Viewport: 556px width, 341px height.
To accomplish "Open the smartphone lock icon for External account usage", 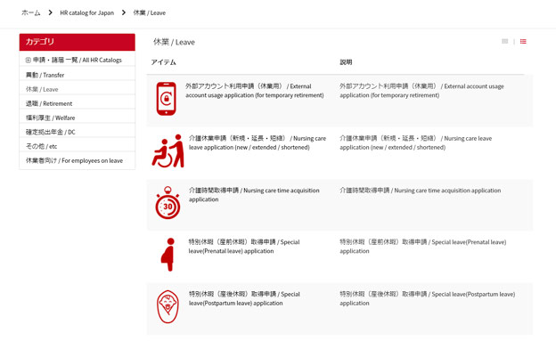I will point(167,99).
